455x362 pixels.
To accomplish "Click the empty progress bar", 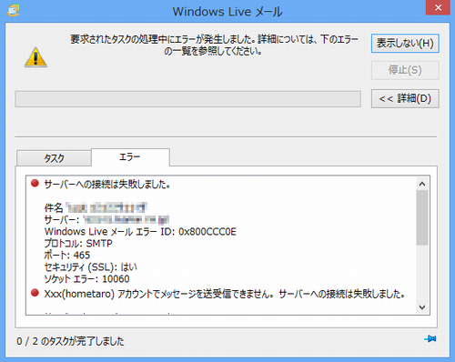I will [x=188, y=99].
